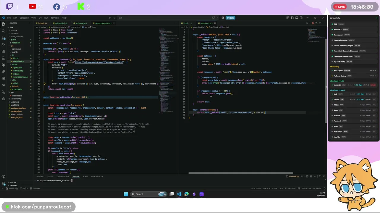The height and width of the screenshot is (213, 380).
Task: Open wrangler.jsonc in the explorer tree
Action: click(17, 117)
